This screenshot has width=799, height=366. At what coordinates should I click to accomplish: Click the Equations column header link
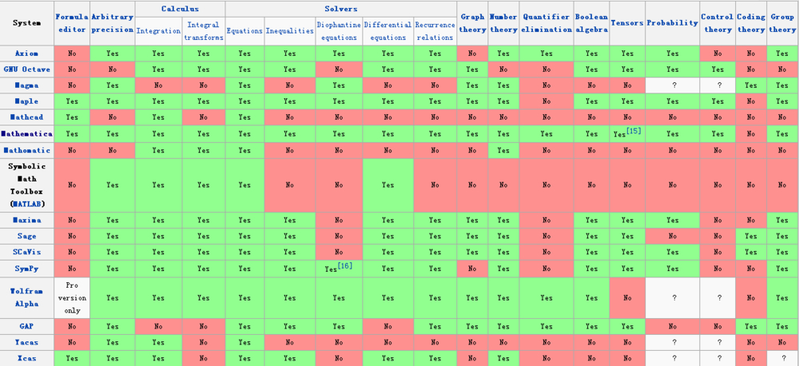(x=244, y=31)
